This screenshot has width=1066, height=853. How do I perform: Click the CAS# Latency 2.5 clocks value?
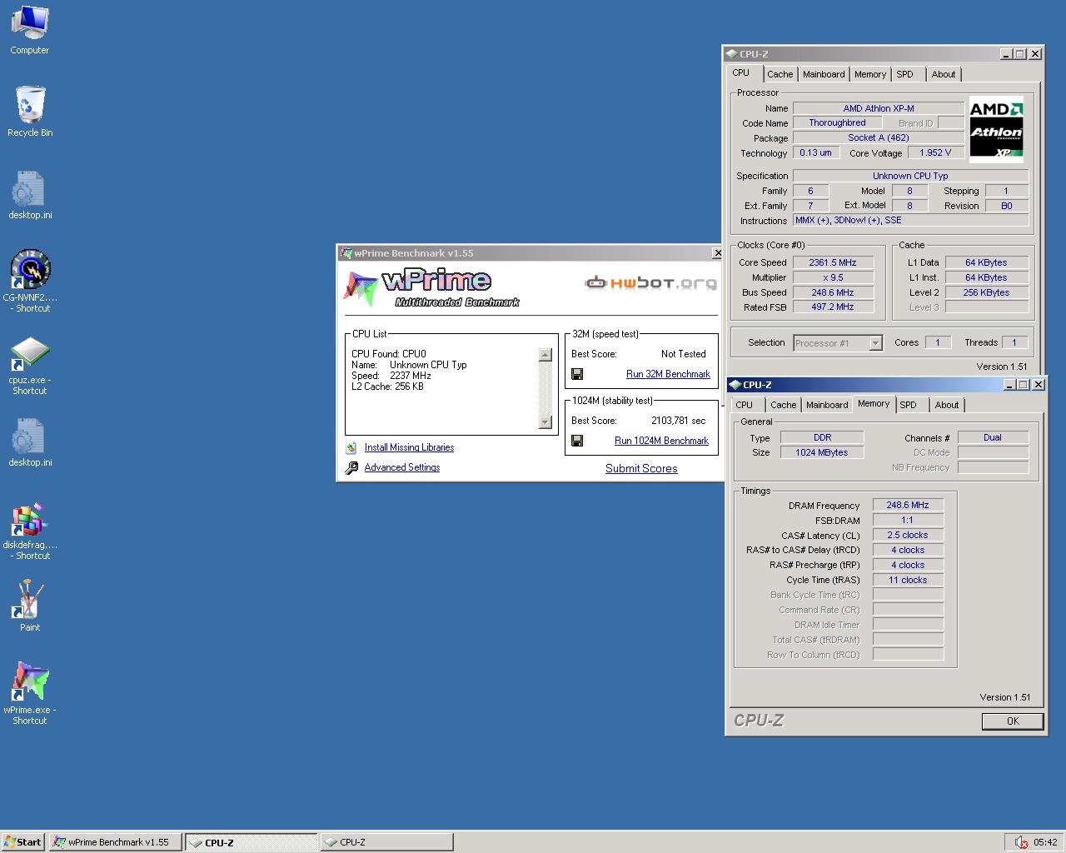tap(908, 535)
